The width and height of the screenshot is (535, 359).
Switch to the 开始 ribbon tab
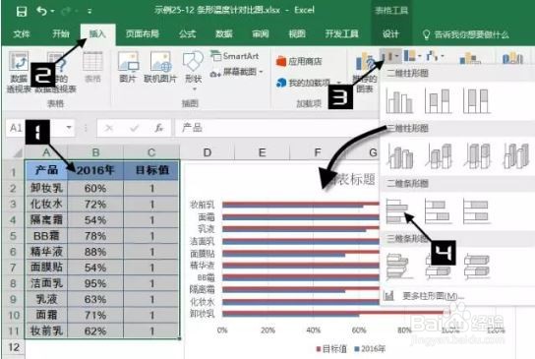coord(61,33)
